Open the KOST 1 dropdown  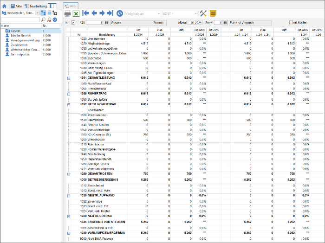[x=180, y=14]
